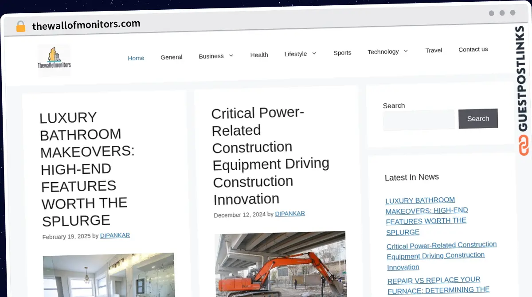
Task: Open the Sports menu item
Action: 342,53
